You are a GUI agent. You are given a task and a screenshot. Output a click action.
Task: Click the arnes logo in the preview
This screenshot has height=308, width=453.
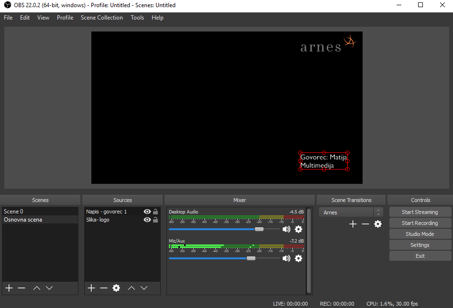tap(328, 44)
